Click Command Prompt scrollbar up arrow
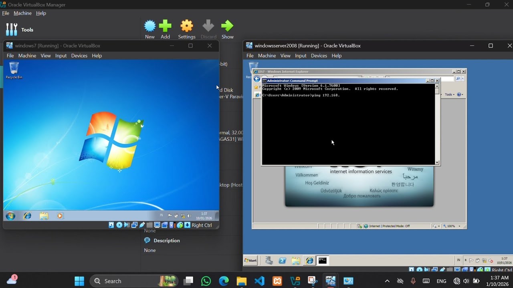This screenshot has width=513, height=288. click(x=437, y=86)
